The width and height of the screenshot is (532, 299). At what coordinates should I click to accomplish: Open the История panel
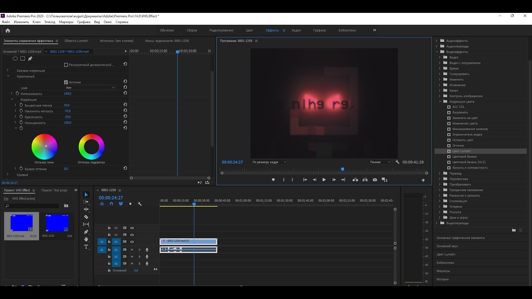[x=443, y=279]
